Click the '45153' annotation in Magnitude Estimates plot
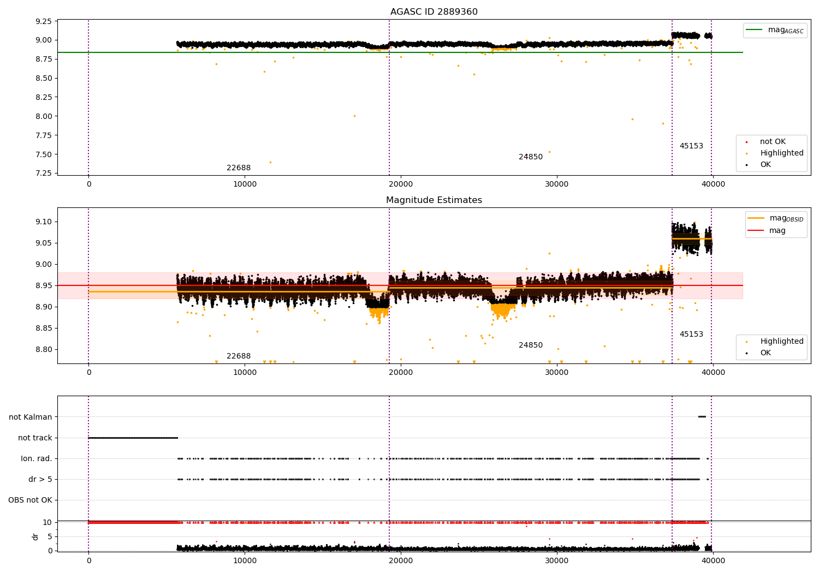This screenshot has width=819, height=573. [x=691, y=335]
